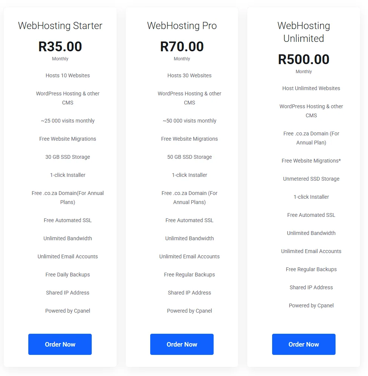This screenshot has width=368, height=376.
Task: Click Free .co.za Domain (For Annual Plan) text
Action: 311,138
